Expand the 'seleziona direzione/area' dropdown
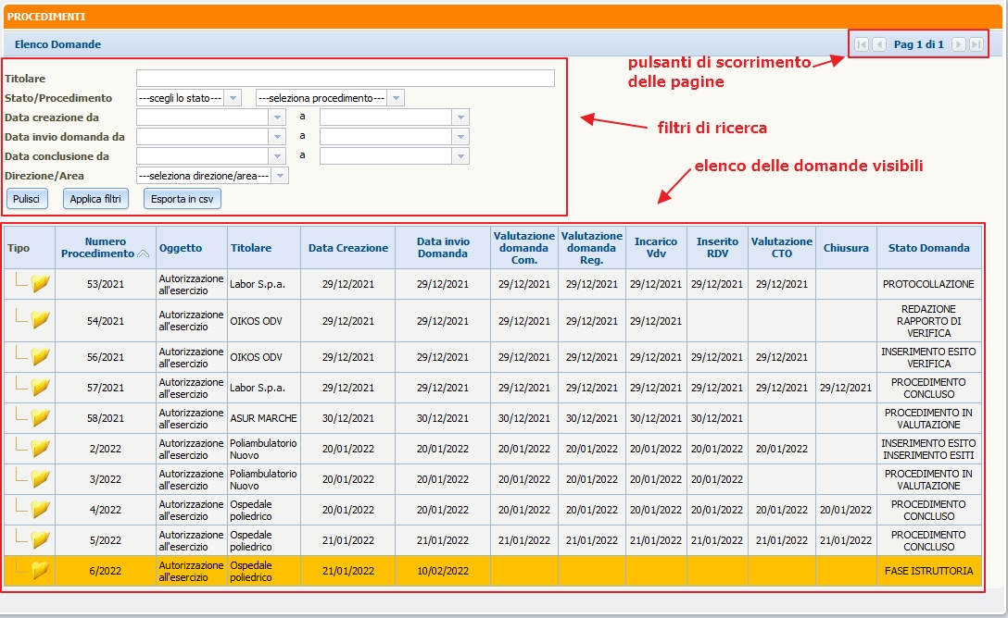The width and height of the screenshot is (1008, 618). coord(281,176)
